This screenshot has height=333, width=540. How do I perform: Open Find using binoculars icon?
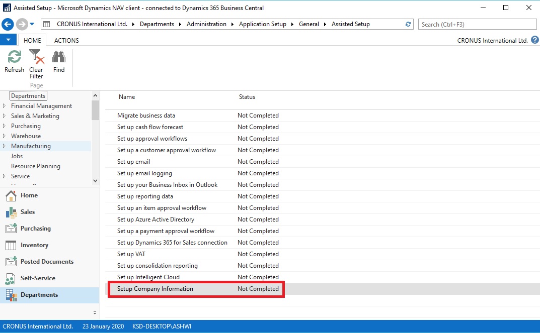(59, 57)
